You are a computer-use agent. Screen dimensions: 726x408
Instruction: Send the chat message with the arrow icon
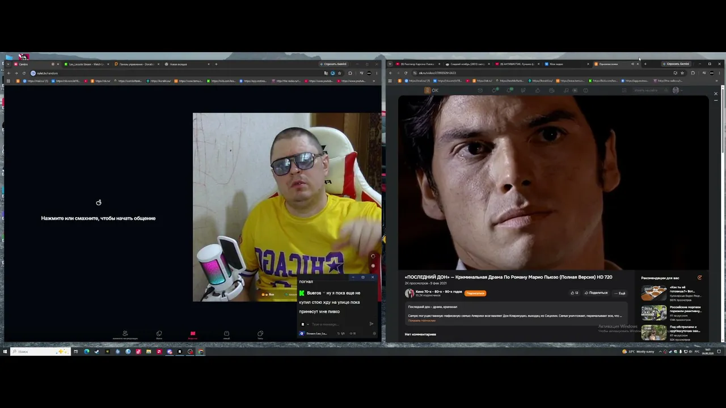pos(372,324)
